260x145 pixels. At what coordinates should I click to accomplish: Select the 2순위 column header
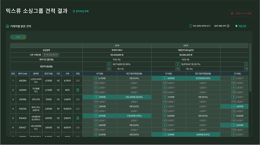(x=186, y=45)
